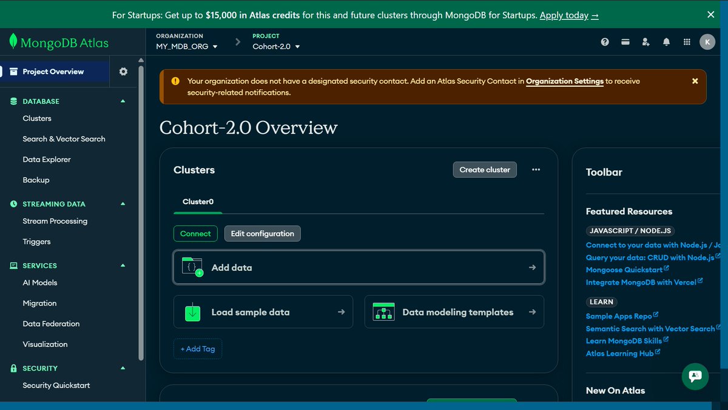Go to Clusters in sidebar

point(37,118)
